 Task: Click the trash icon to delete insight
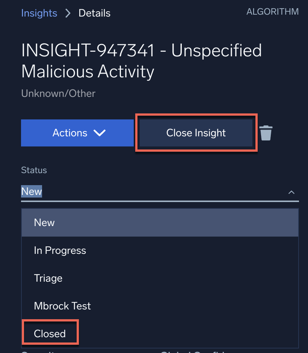(x=266, y=133)
